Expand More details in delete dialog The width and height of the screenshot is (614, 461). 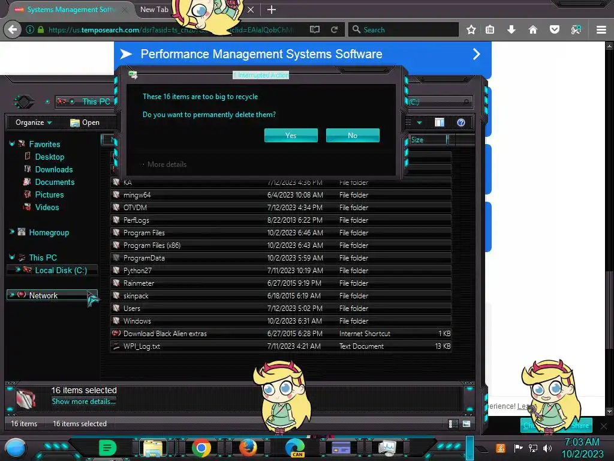[167, 164]
